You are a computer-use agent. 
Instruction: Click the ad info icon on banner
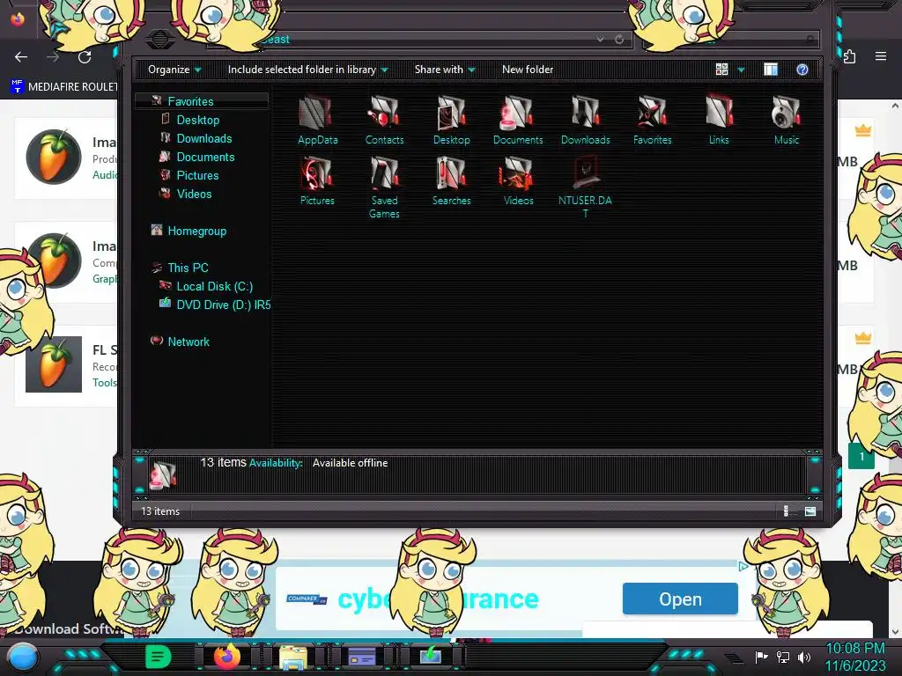point(743,566)
